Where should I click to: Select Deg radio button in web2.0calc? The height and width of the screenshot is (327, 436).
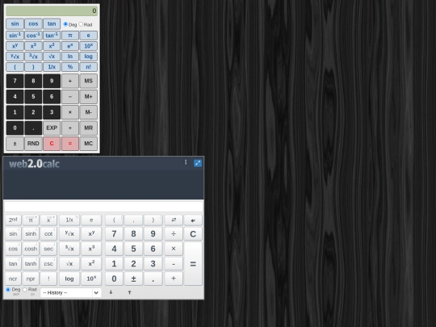tap(8, 290)
